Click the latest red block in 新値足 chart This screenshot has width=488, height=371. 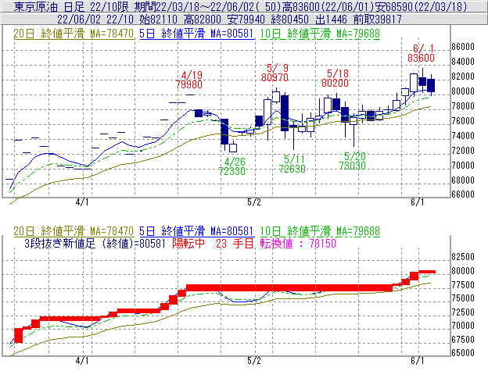tap(427, 272)
